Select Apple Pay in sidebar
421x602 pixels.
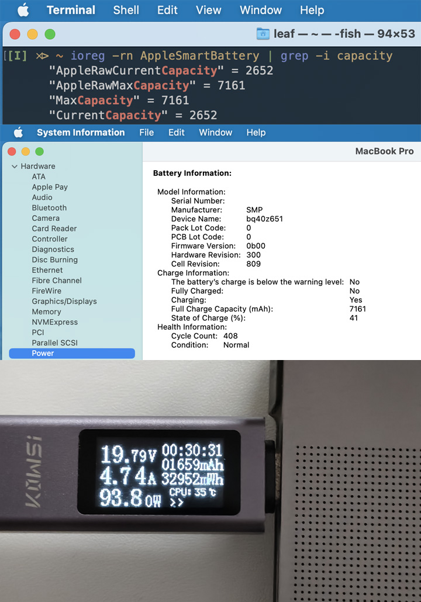[x=50, y=187]
